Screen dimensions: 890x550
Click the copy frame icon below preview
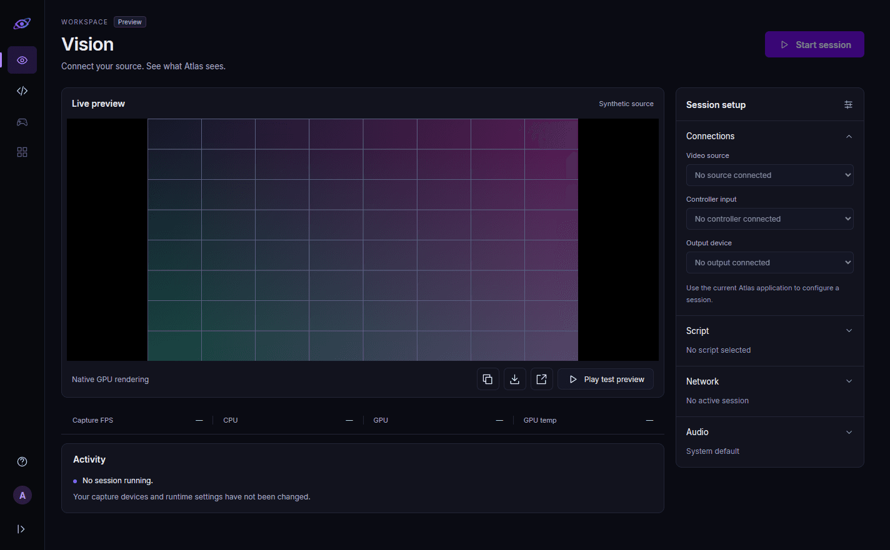click(487, 379)
